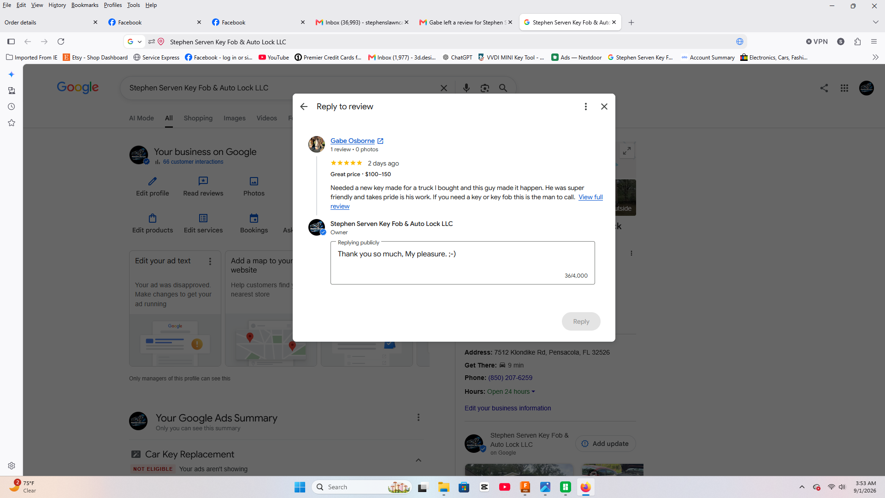This screenshot has height=498, width=885.
Task: Open 66 customer interactions link
Action: pyautogui.click(x=193, y=162)
